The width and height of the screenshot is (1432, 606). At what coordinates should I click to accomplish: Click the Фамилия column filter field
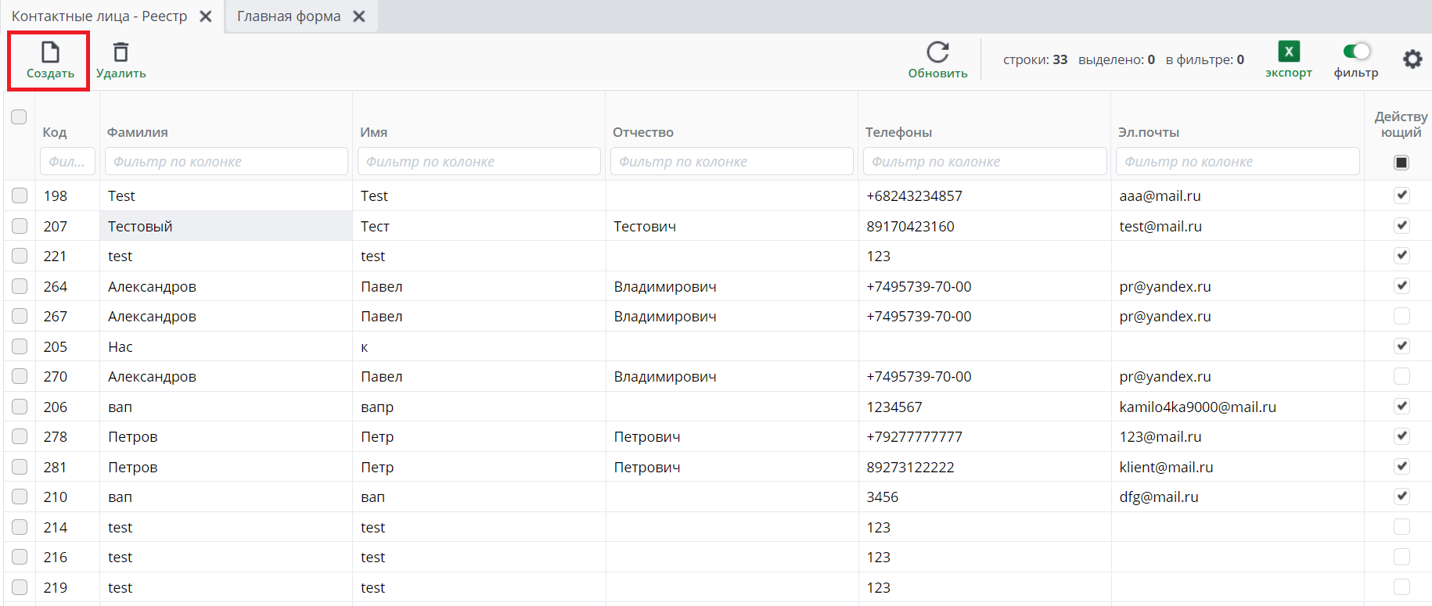tap(226, 162)
